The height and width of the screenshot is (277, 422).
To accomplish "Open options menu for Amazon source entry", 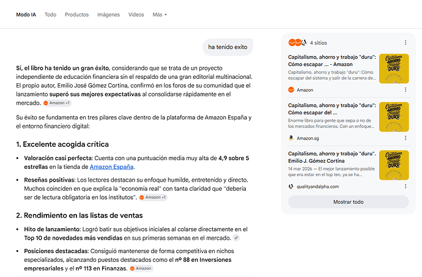I will pyautogui.click(x=405, y=90).
